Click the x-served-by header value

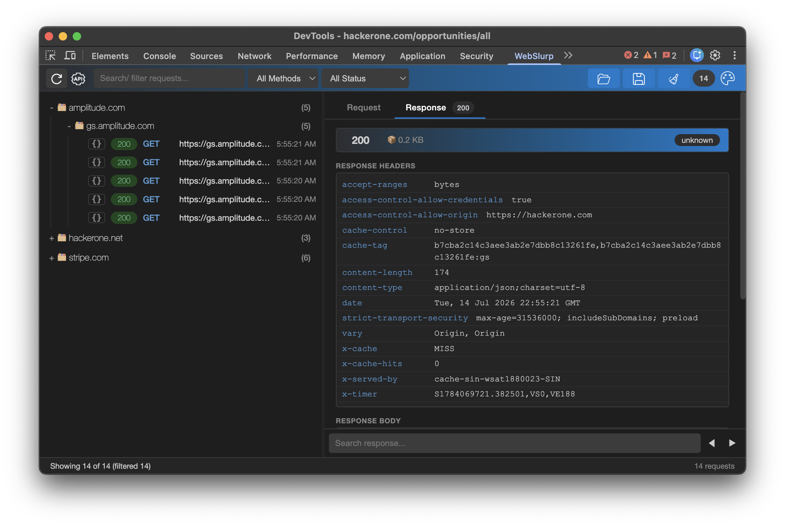(497, 379)
